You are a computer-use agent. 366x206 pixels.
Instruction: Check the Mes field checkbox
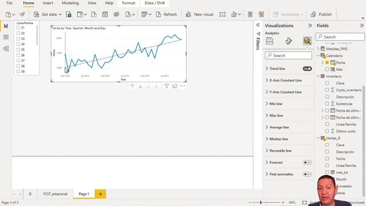(x=327, y=69)
